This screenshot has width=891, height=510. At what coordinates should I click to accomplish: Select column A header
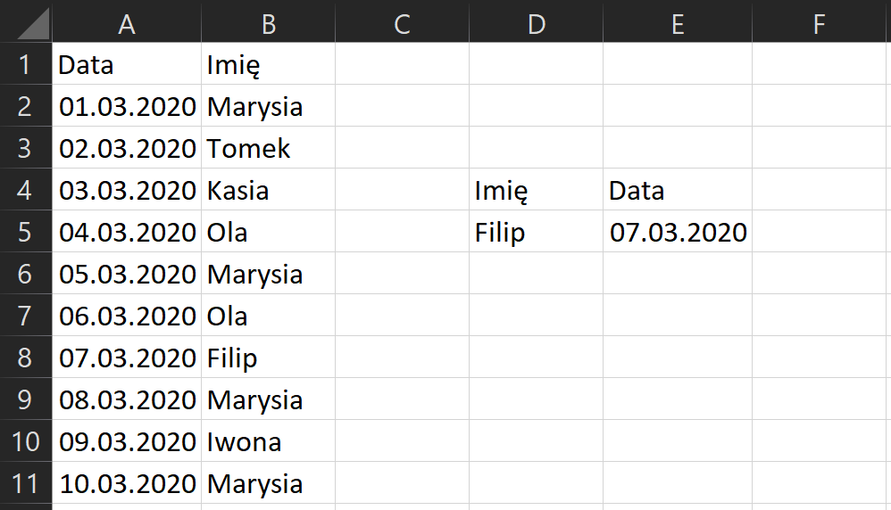[127, 22]
